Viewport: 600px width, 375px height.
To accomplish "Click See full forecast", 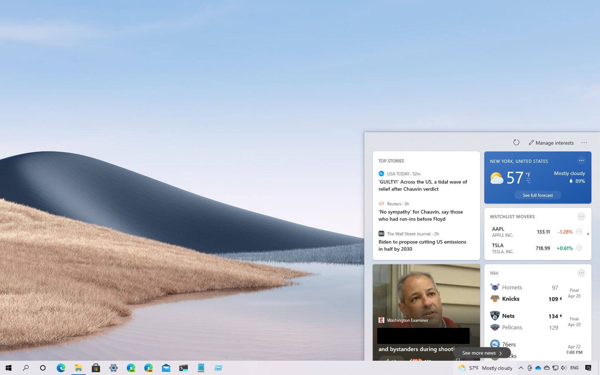I will 537,195.
